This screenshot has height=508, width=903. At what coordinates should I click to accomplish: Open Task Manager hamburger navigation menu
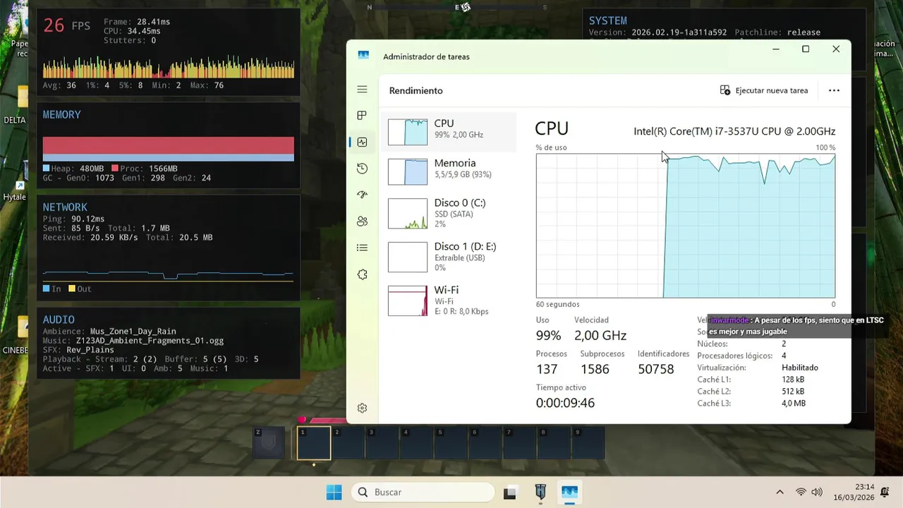[x=362, y=90]
